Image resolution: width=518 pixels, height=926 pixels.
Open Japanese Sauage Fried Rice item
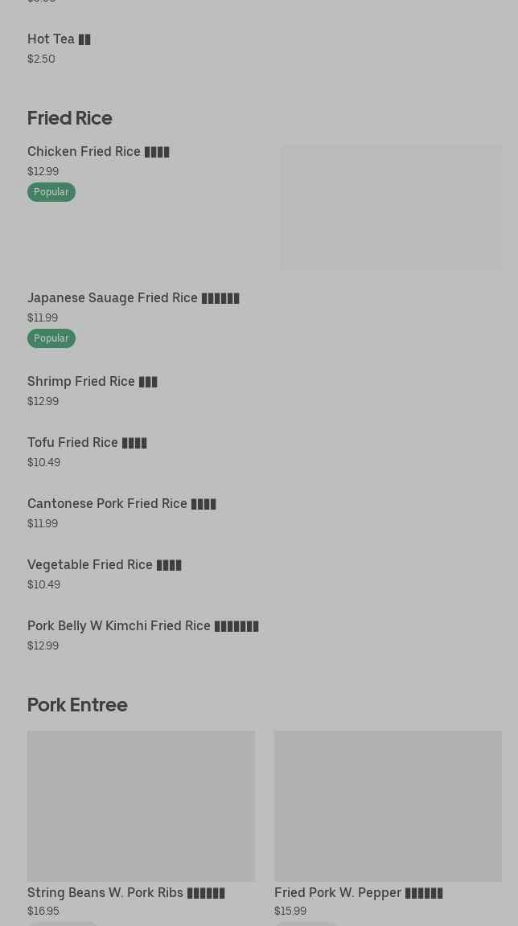click(x=134, y=297)
